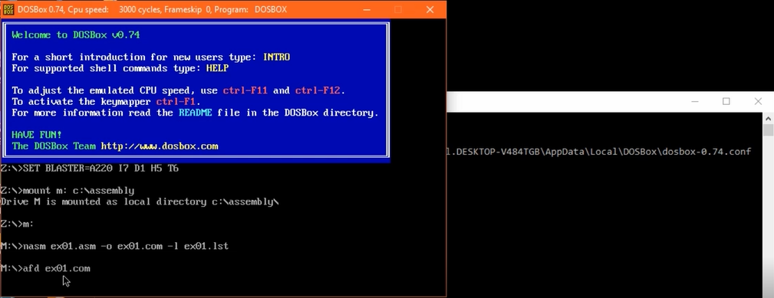Click the nasm ex01.asm command line
The width and height of the screenshot is (774, 298).
coord(114,246)
